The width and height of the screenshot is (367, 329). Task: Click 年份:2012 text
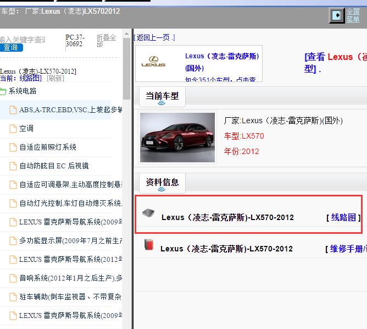coord(241,151)
